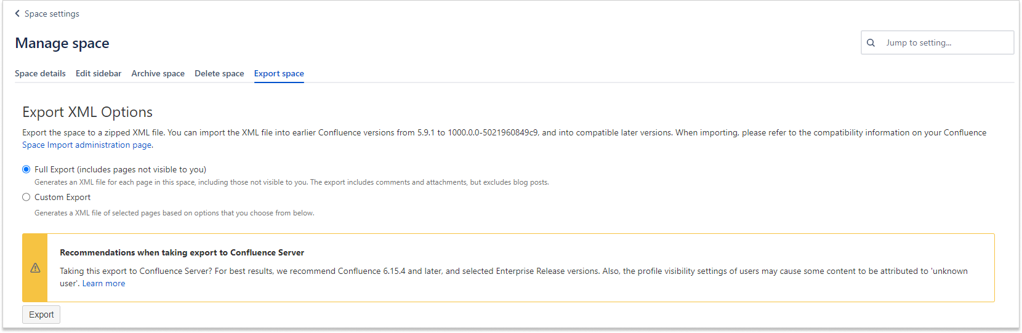Image resolution: width=1022 pixels, height=333 pixels.
Task: Open the Learn more link
Action: click(x=103, y=283)
